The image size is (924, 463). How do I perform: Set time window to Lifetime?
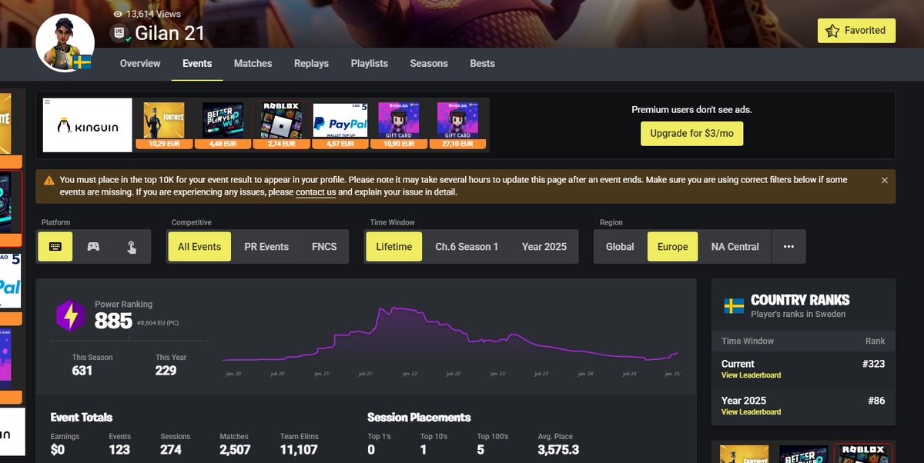[x=394, y=247]
